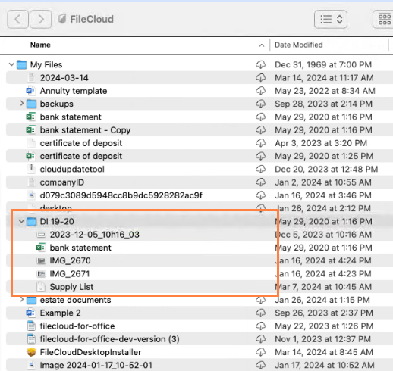The height and width of the screenshot is (371, 393).
Task: Click the cloud icon next to companyID
Action: click(260, 182)
